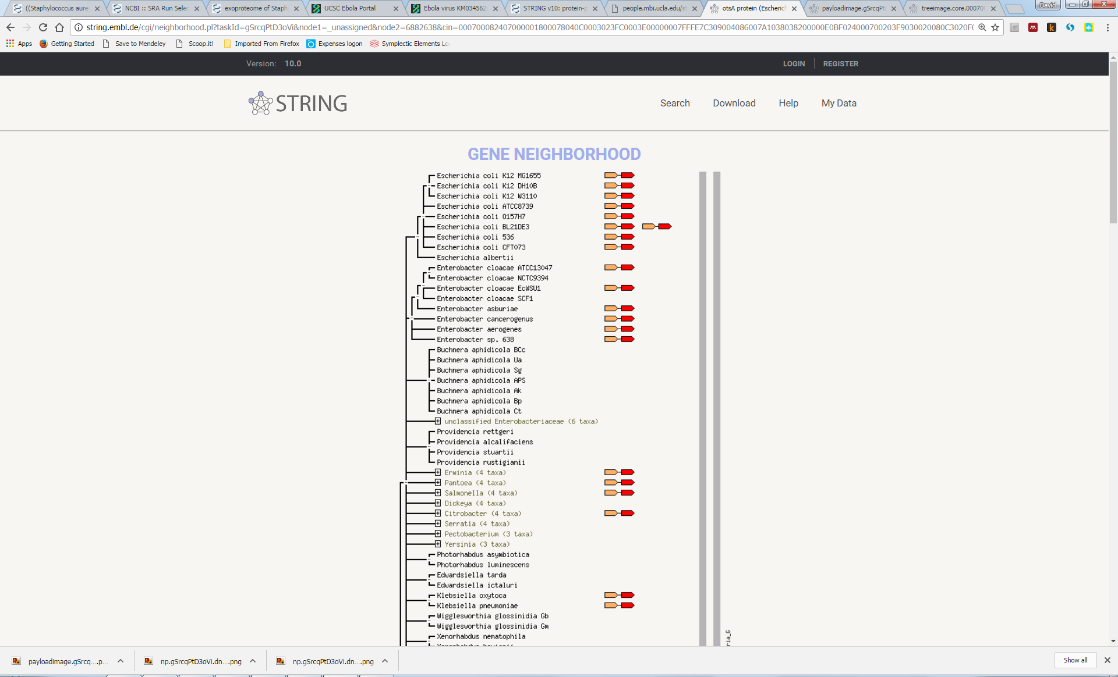
Task: Expand the Yersinia (3 taxa) node
Action: pyautogui.click(x=438, y=544)
